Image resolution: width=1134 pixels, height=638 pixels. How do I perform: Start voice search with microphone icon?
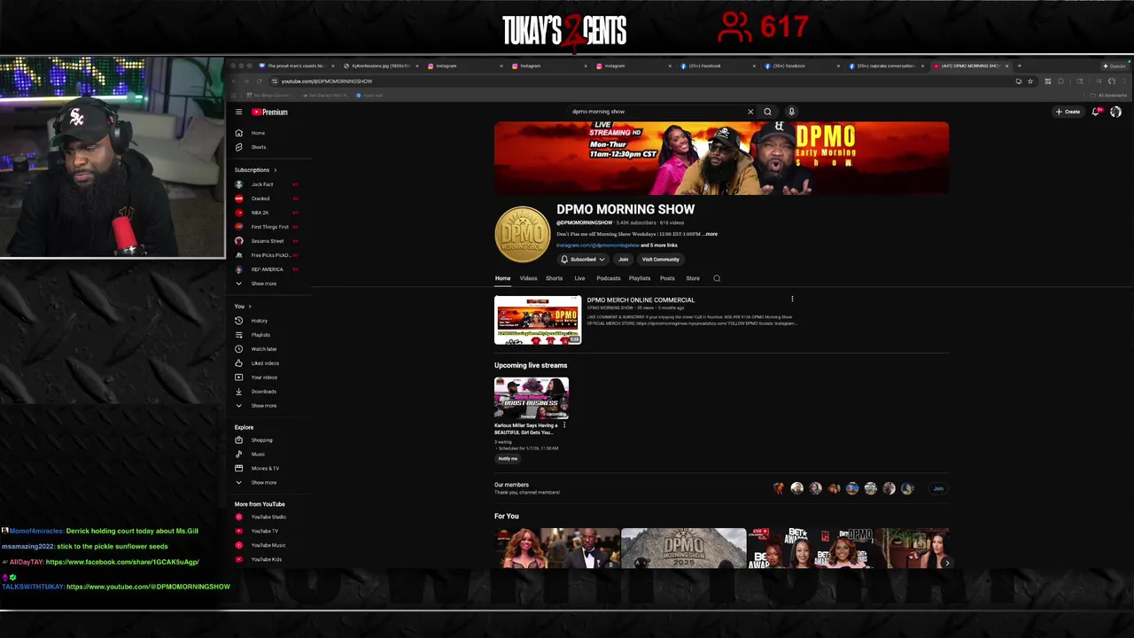[791, 112]
